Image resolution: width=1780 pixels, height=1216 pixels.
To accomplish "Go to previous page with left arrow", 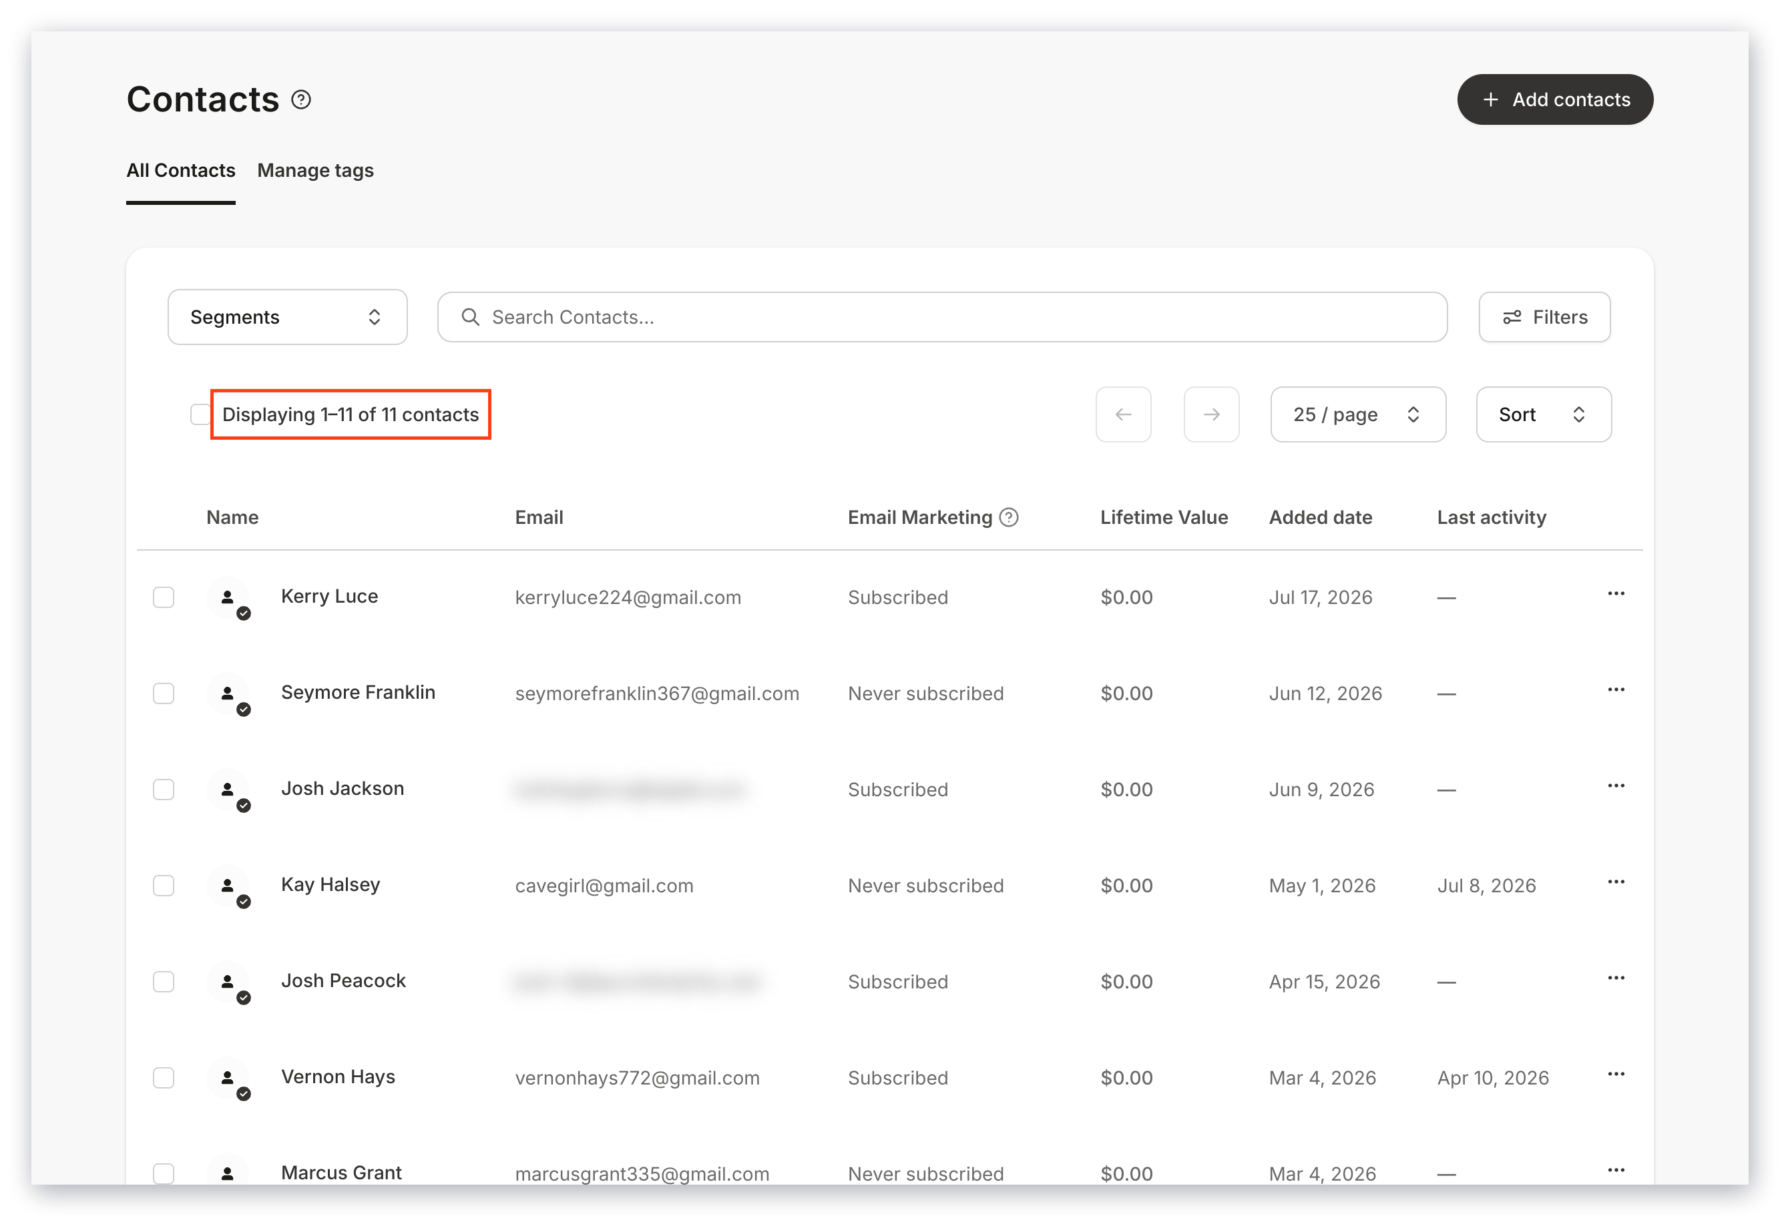I will (x=1124, y=414).
